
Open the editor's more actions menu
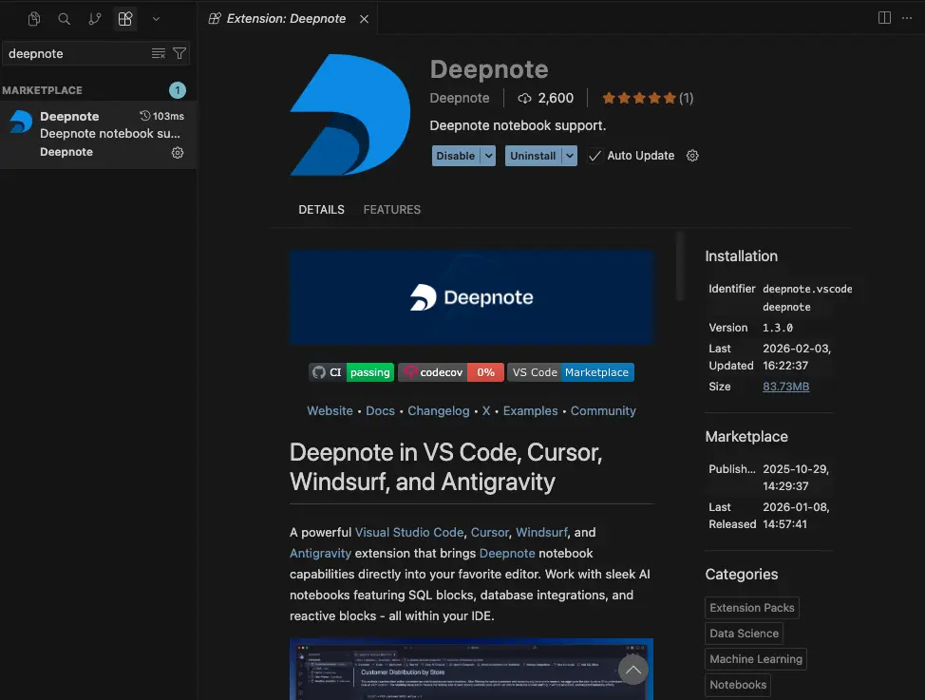[x=907, y=18]
